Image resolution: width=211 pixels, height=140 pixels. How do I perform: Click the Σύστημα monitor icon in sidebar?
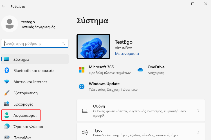coord(7,59)
